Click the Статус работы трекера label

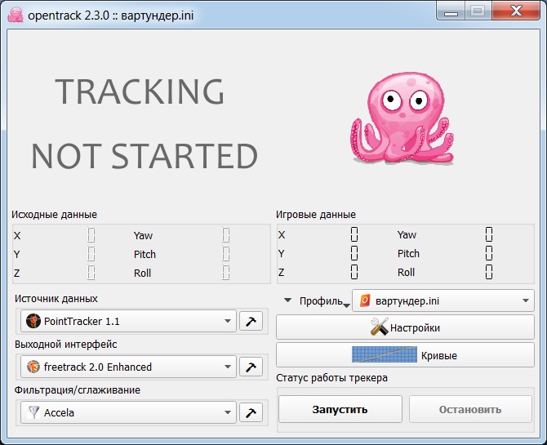click(x=331, y=378)
